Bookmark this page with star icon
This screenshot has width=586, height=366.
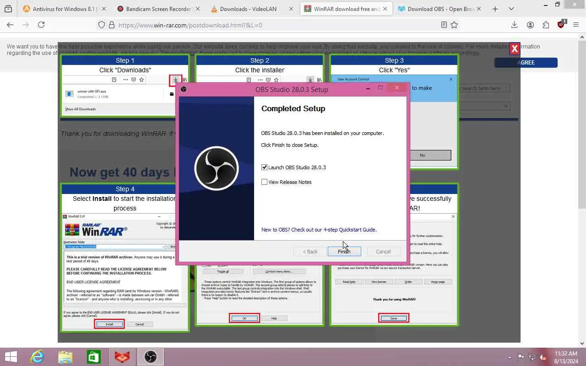454,25
